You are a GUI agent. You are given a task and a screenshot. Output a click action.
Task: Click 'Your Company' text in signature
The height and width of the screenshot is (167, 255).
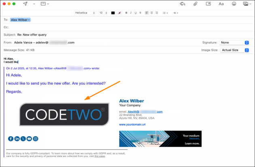[x=130, y=105]
